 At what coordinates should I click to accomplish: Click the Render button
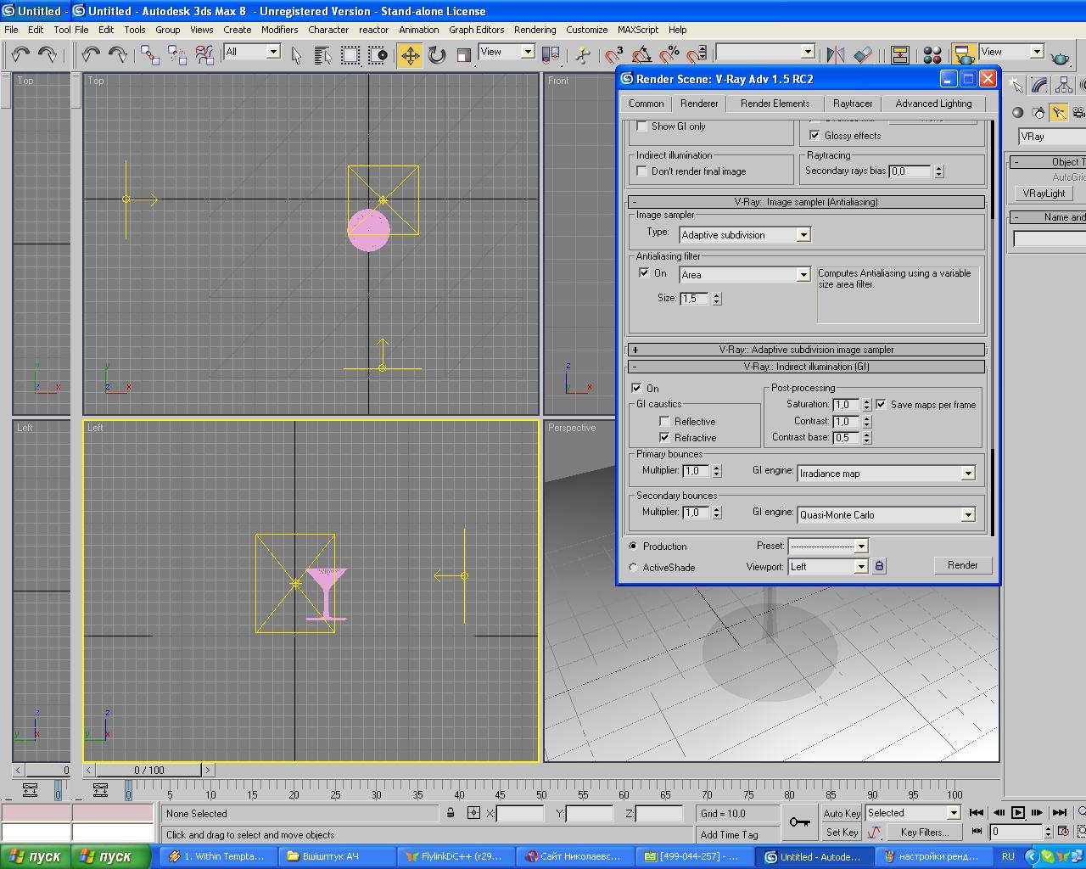coord(962,565)
